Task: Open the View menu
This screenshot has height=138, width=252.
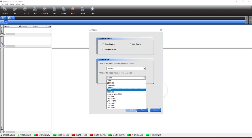Action: (x=18, y=4)
